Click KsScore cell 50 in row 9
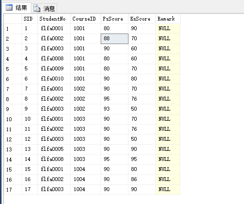Screen dimensions: 244x204 [142, 109]
